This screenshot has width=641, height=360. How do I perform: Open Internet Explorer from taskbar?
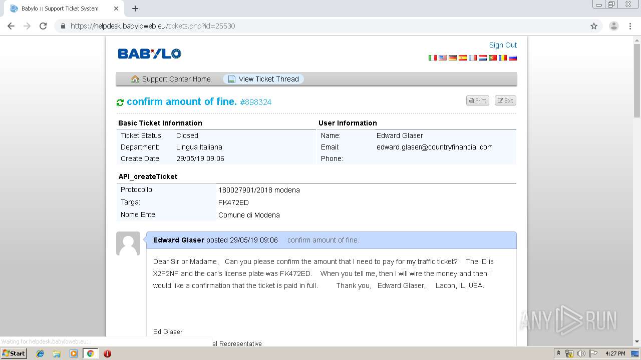click(x=40, y=353)
